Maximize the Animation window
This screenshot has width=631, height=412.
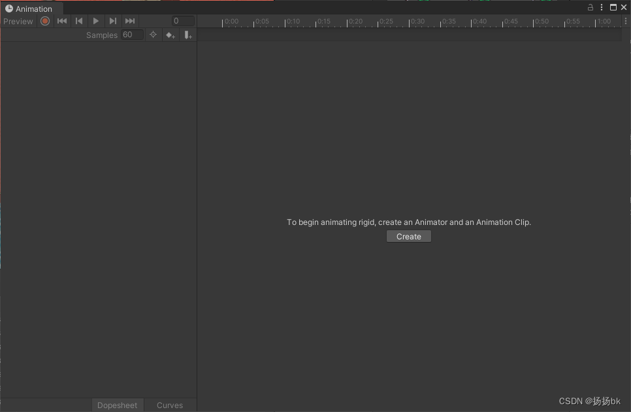(x=613, y=7)
